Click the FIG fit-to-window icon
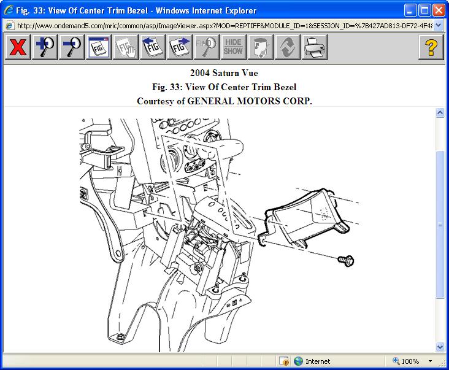This screenshot has height=370, width=449. [x=99, y=47]
